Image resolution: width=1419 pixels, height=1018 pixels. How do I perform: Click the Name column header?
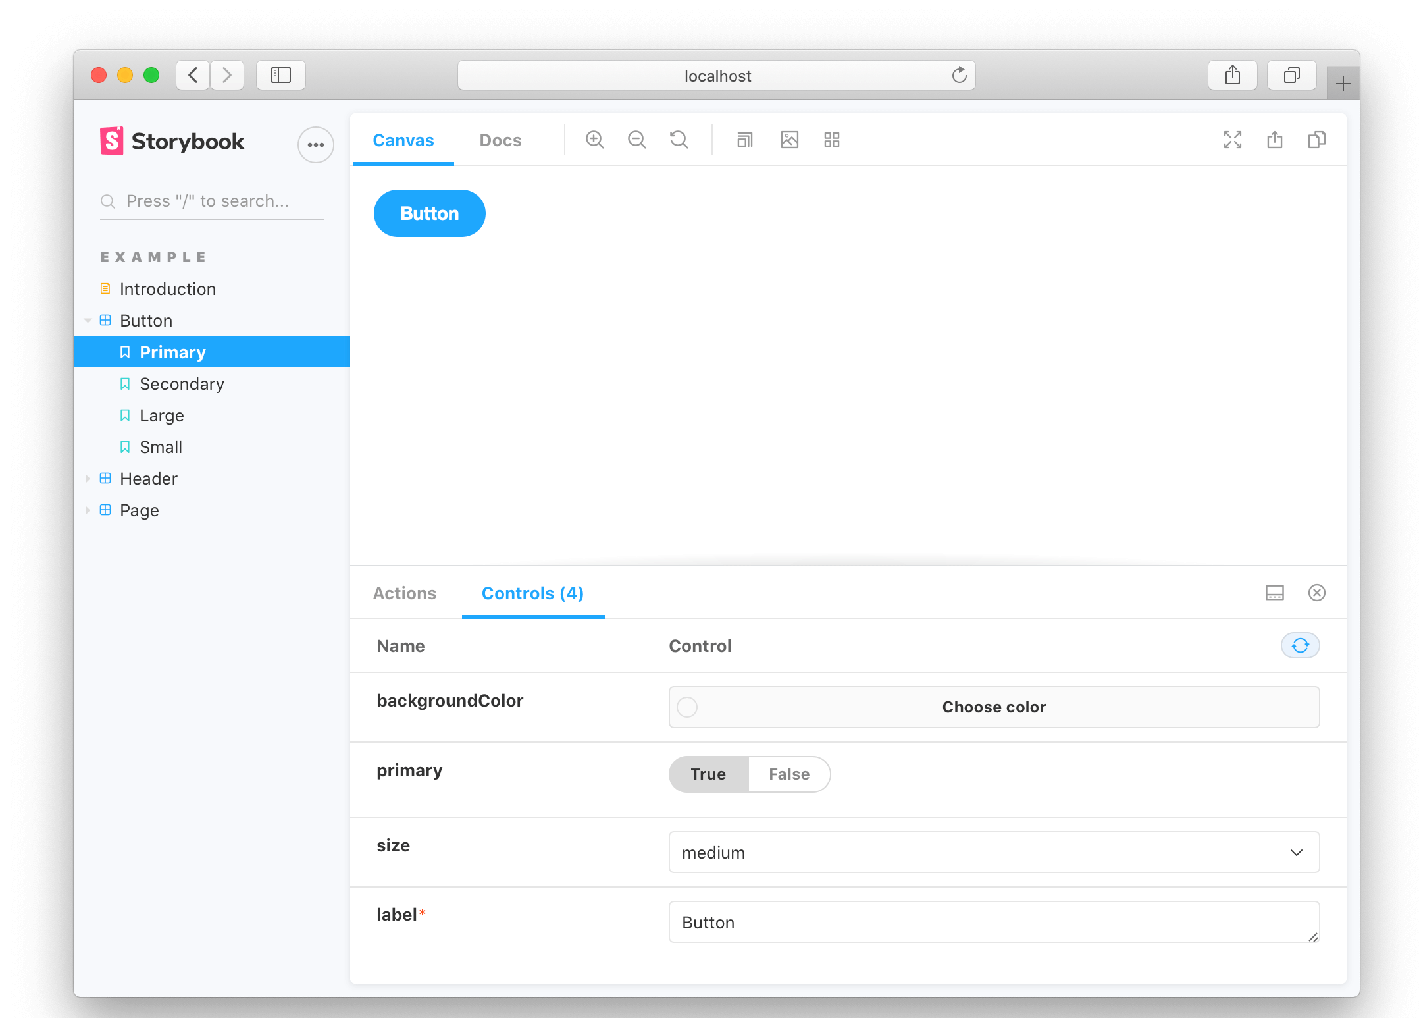pyautogui.click(x=400, y=646)
